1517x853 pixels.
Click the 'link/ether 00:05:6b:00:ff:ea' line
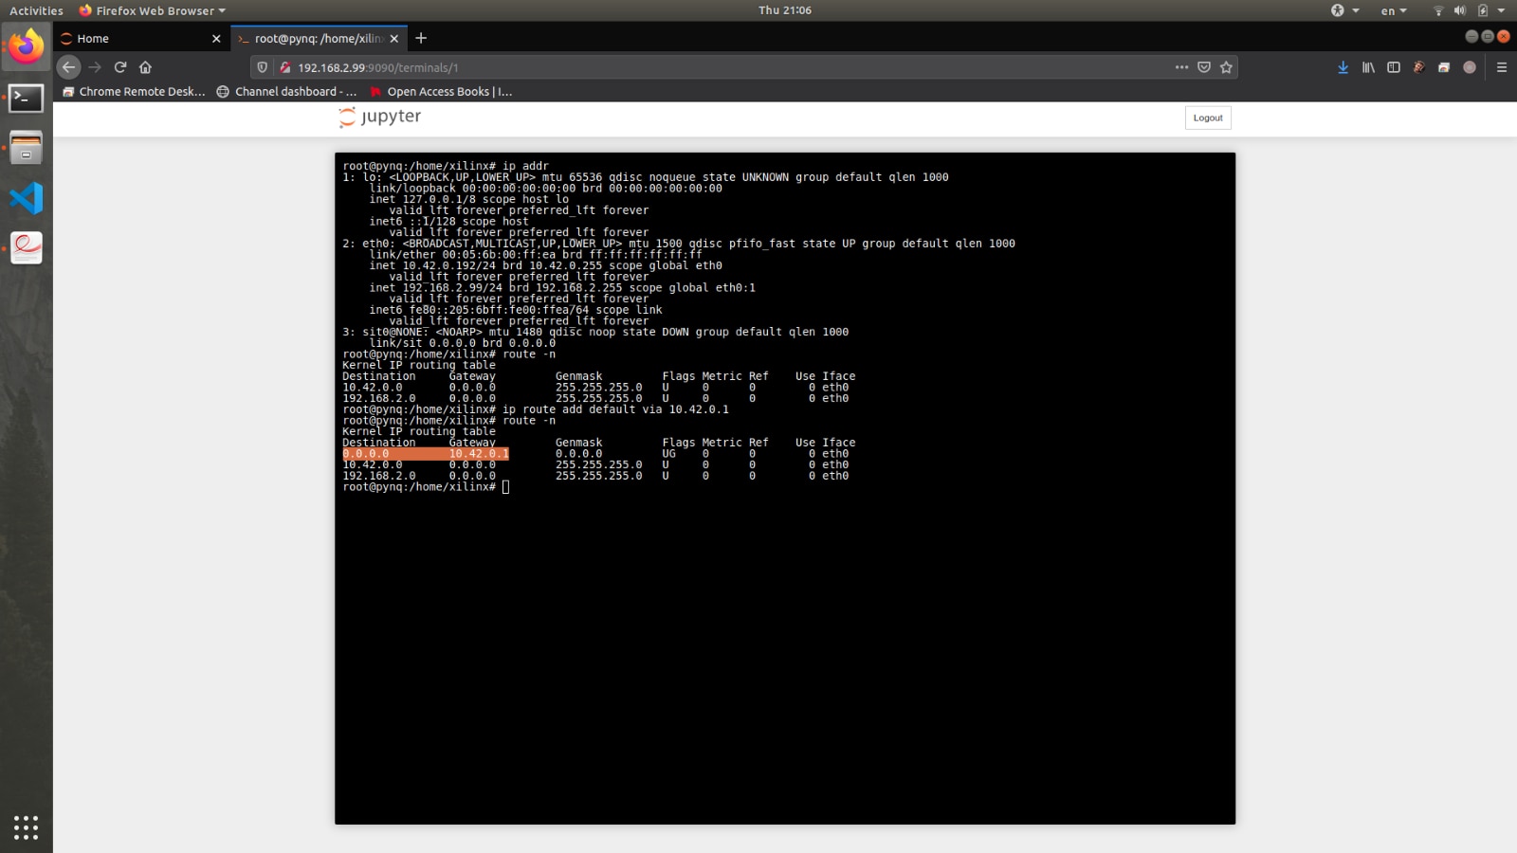pyautogui.click(x=536, y=255)
